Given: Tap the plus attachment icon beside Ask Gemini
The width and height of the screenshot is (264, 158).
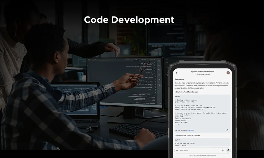Looking at the screenshot, I should point(177,150).
